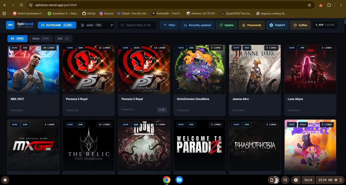
Task: Click the 30 LINKS badge on NBA 2K27
Action: point(49,48)
